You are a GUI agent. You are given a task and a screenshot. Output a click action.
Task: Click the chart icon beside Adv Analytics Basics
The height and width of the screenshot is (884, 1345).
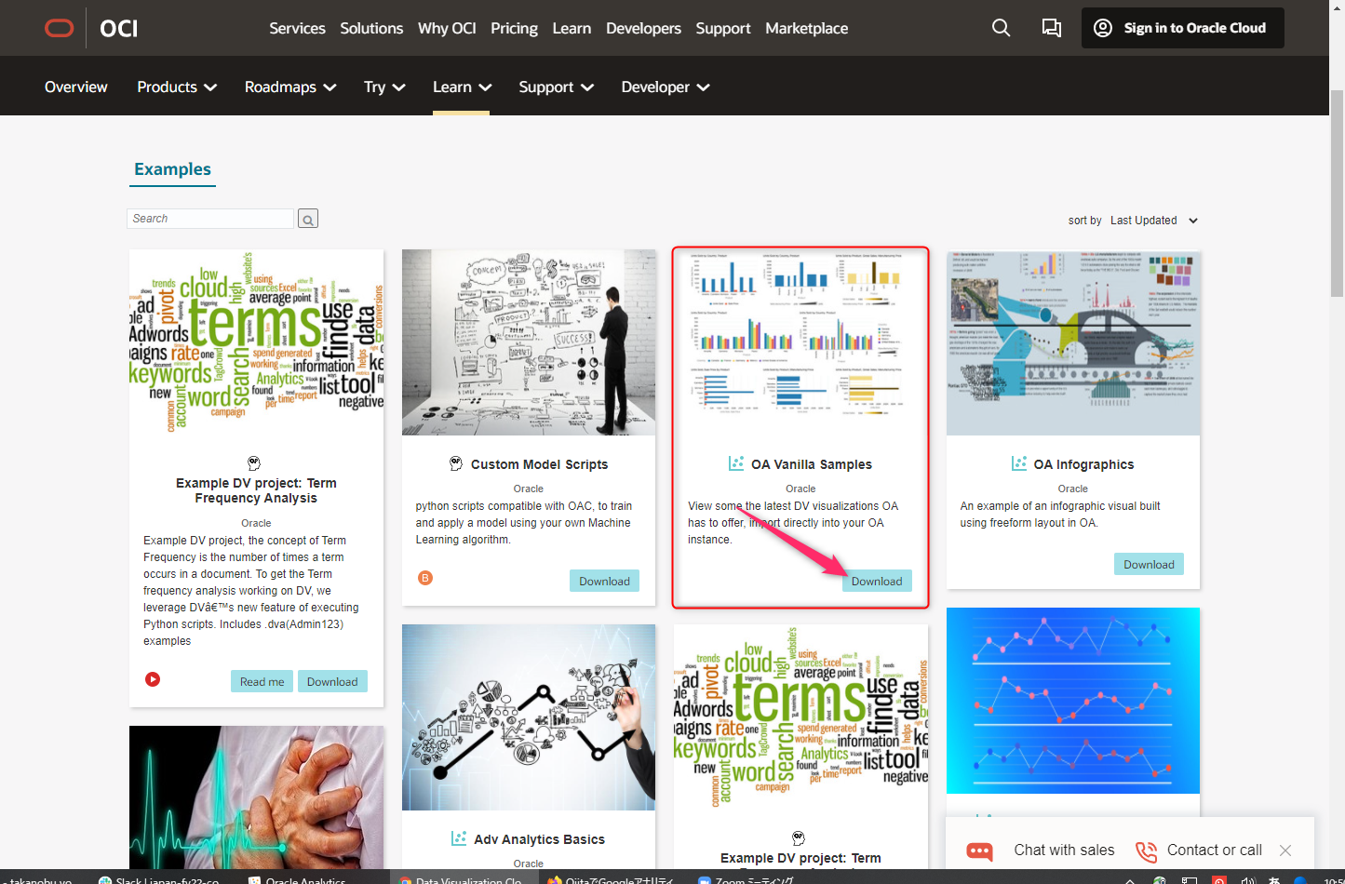coord(459,838)
